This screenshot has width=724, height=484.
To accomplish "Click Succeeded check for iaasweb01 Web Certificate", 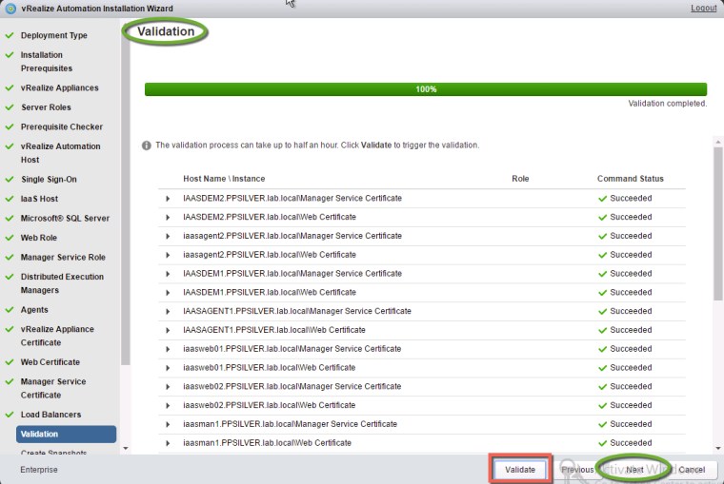I will click(602, 368).
